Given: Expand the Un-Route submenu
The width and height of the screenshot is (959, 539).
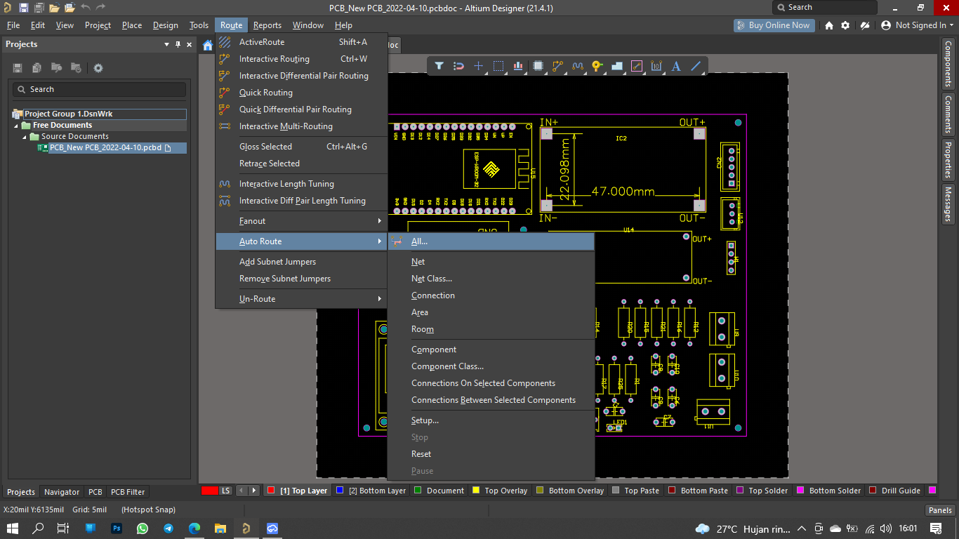Looking at the screenshot, I should click(x=302, y=299).
